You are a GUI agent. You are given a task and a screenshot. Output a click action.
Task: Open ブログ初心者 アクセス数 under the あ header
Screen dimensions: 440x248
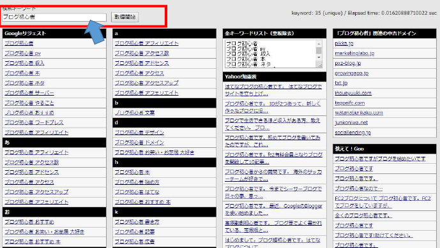[x=32, y=162]
